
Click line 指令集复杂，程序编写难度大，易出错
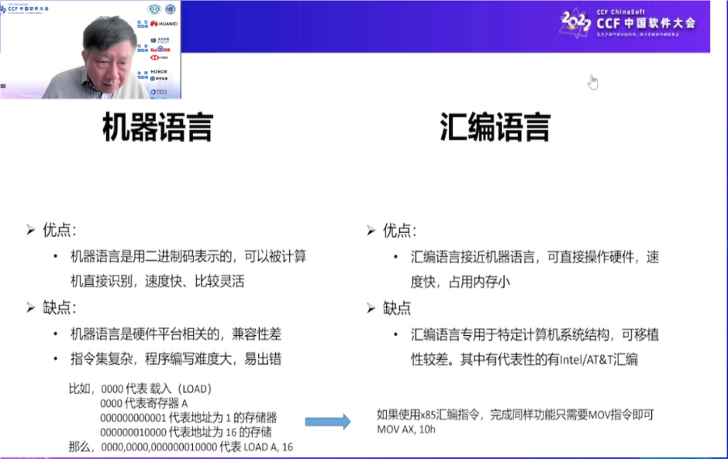[x=176, y=358]
